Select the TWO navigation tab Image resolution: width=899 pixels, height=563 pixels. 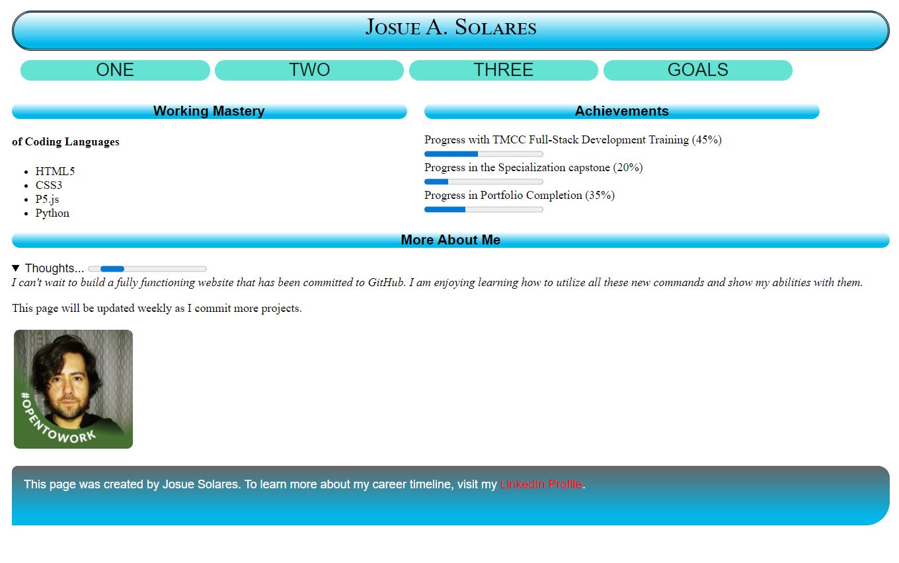point(309,70)
